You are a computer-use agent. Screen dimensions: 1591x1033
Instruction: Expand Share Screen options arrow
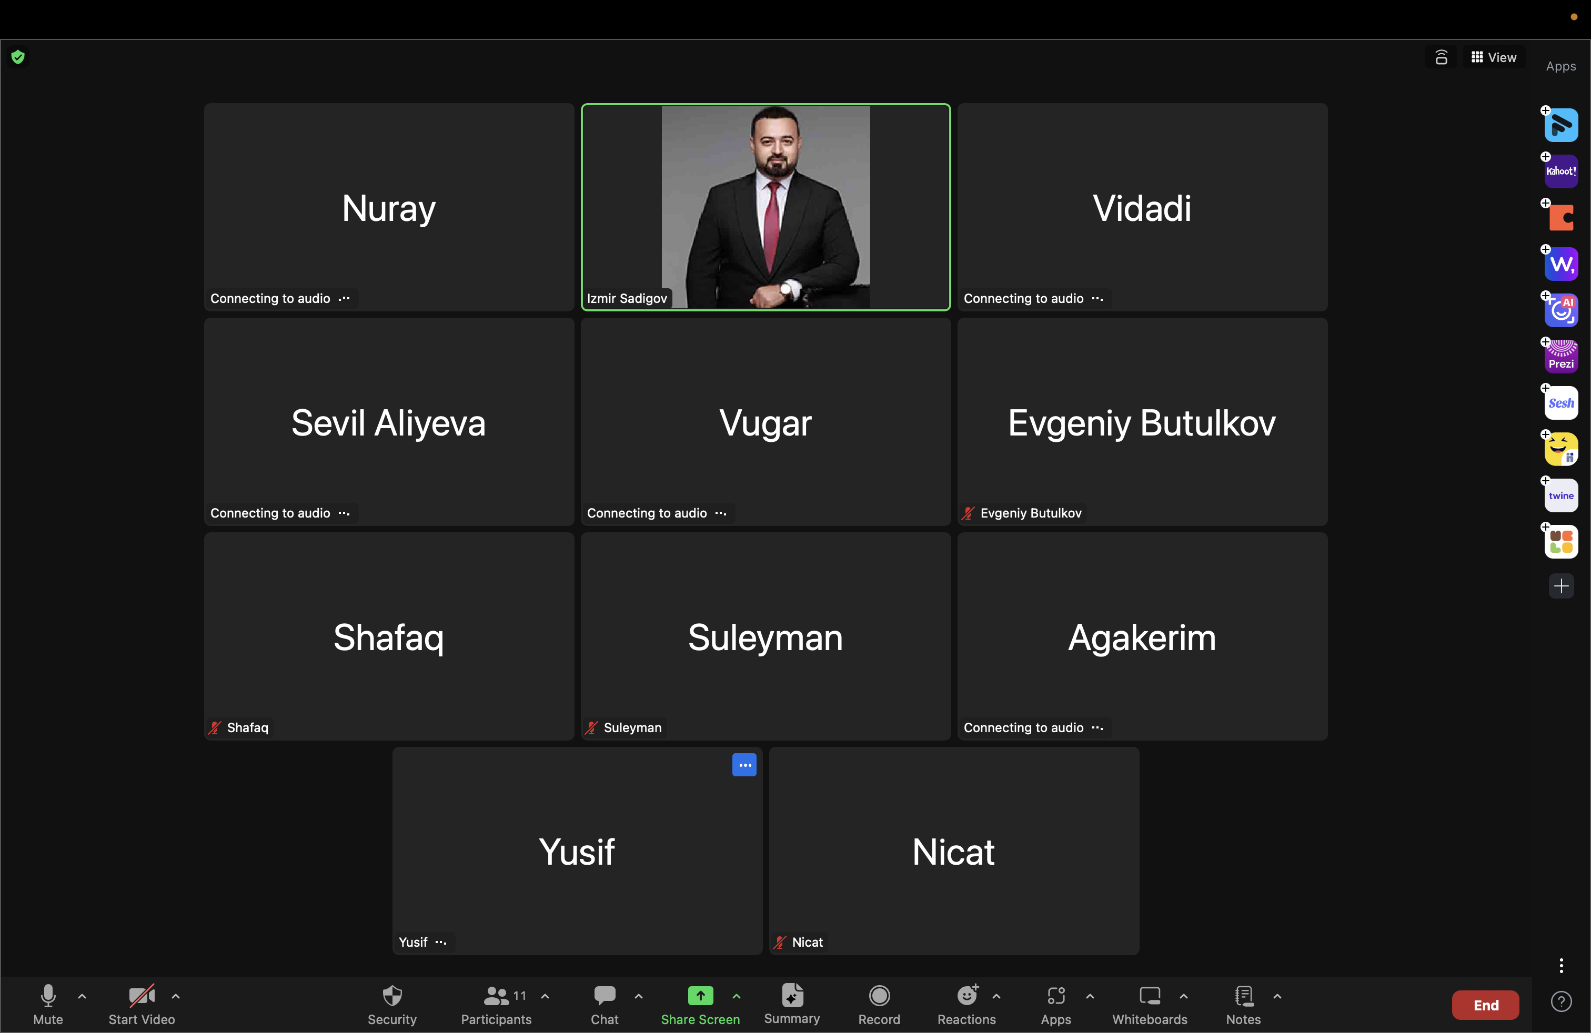(x=736, y=996)
